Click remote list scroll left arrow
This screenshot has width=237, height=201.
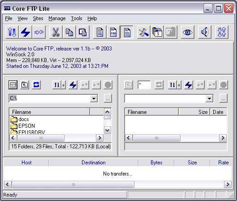click(129, 138)
